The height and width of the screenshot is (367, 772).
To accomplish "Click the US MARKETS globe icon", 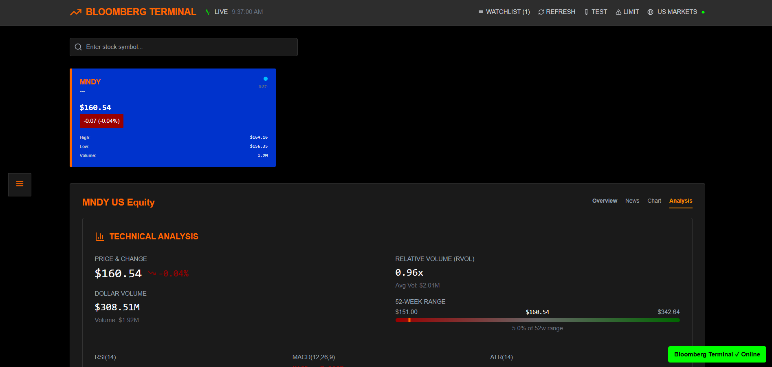I will [x=650, y=12].
